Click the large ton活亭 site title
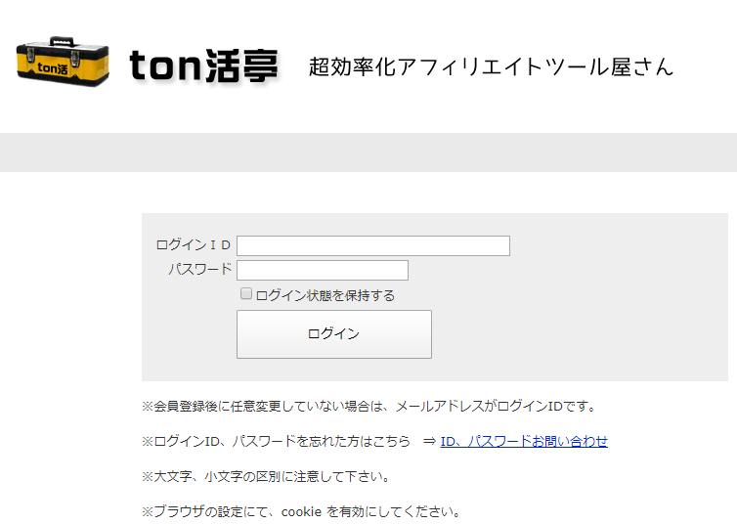This screenshot has width=737, height=524. coord(203,65)
